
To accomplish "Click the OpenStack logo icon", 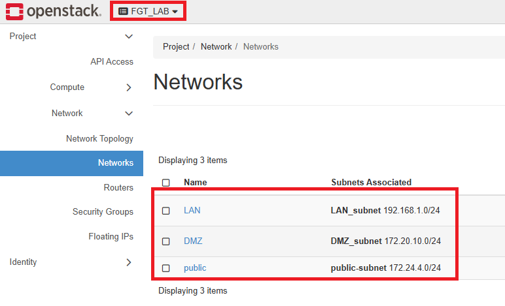I will tap(14, 12).
